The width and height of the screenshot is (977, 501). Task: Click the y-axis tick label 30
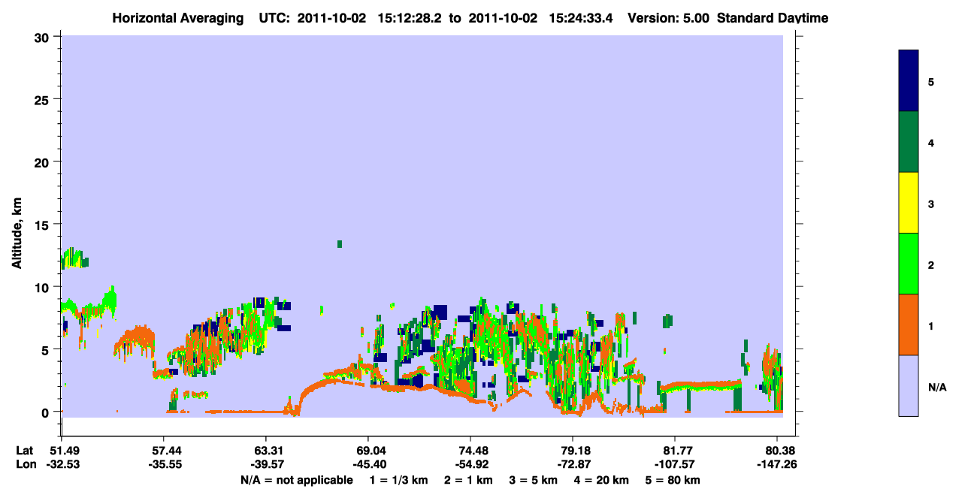point(43,37)
